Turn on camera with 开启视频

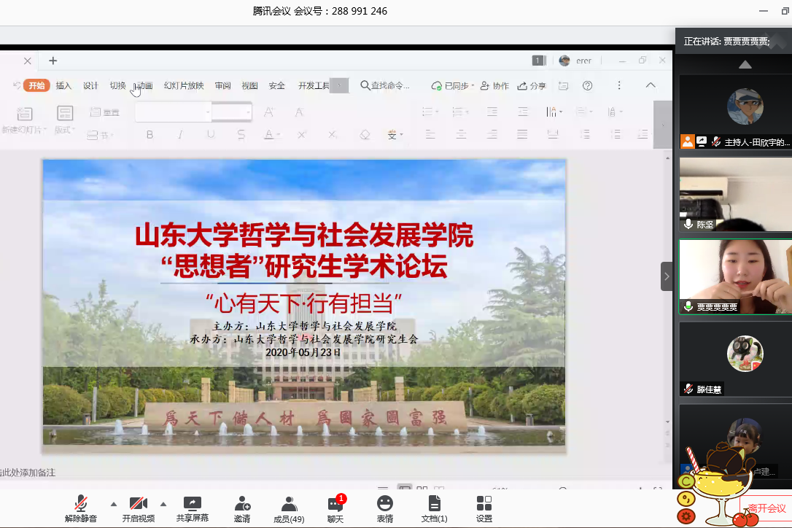coord(139,509)
